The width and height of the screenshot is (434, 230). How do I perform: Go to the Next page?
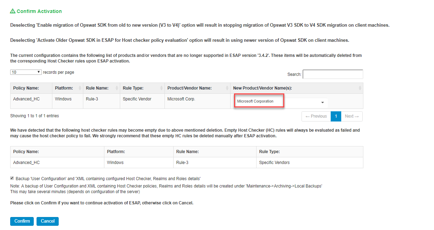click(352, 116)
